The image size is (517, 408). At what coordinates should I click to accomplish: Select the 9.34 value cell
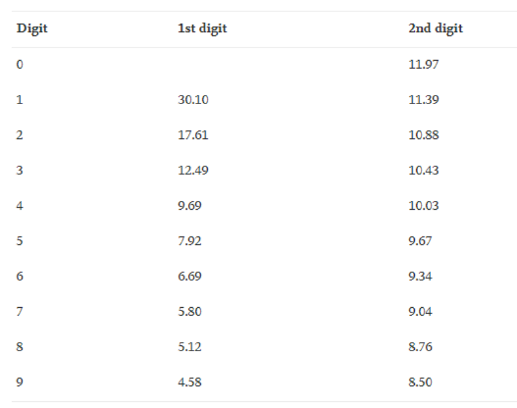[420, 276]
